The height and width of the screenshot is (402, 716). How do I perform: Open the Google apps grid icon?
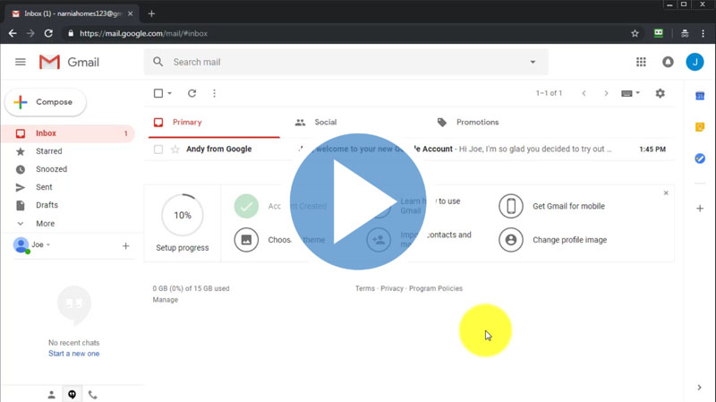[x=641, y=62]
